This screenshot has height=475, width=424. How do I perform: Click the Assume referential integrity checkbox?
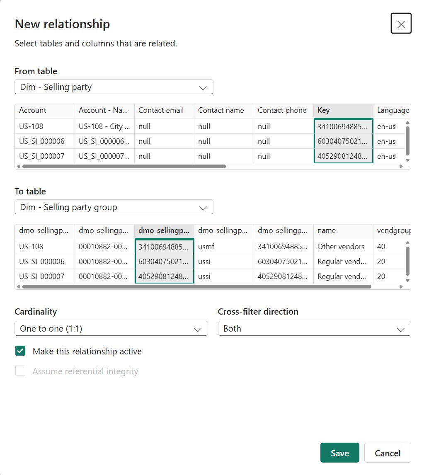pos(20,371)
